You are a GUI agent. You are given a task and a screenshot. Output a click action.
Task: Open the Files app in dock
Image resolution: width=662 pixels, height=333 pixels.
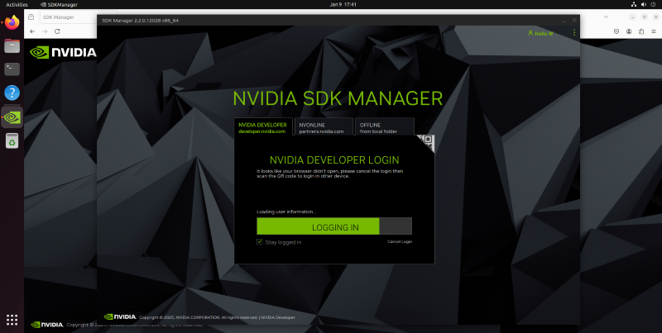12,46
